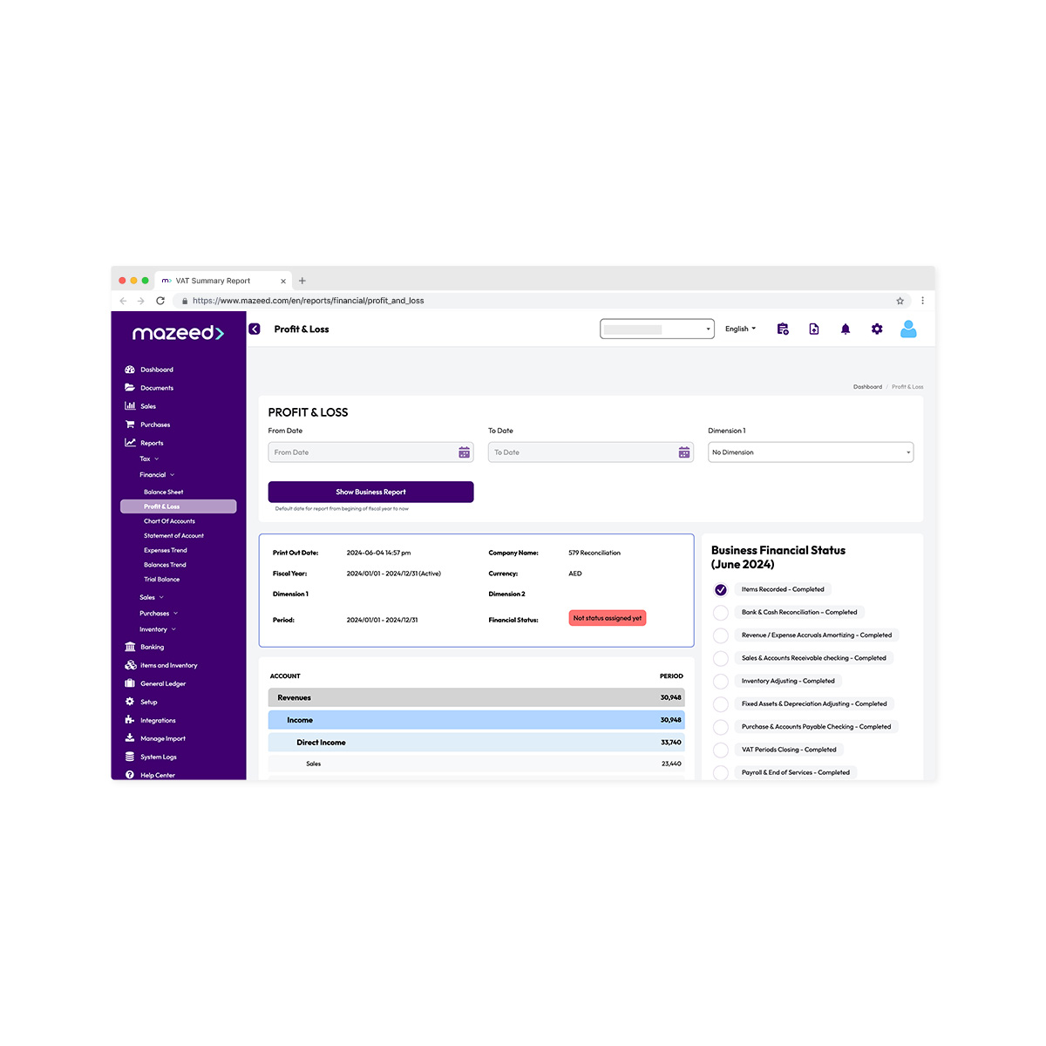Check Fixed Assets & Depreciation Adjusting - Completed

pyautogui.click(x=721, y=704)
